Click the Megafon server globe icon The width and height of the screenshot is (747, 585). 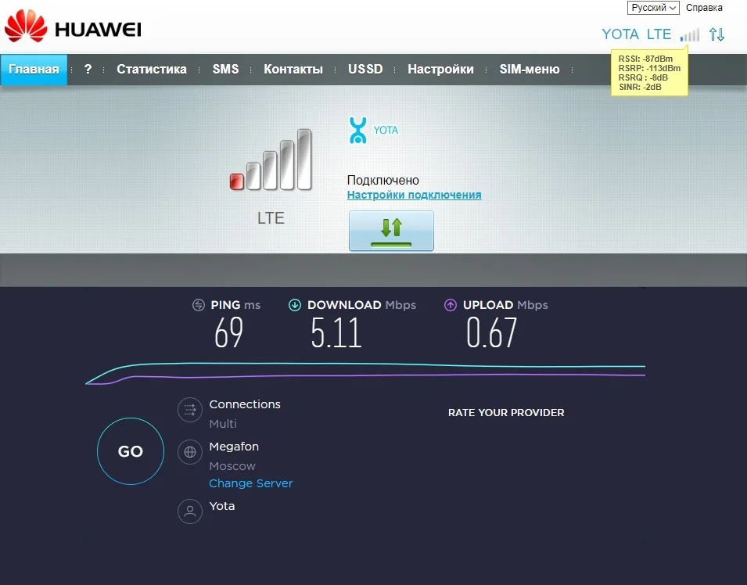tap(190, 451)
